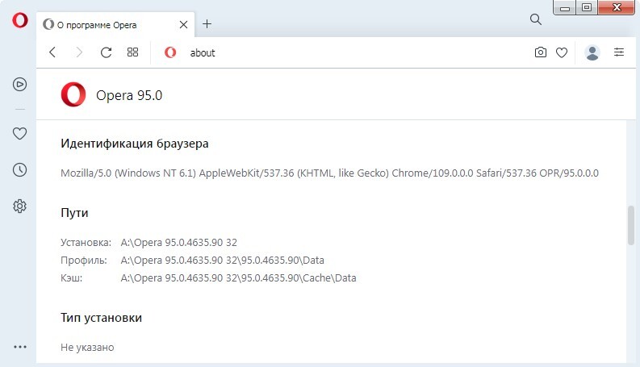Maximize the Opera window

(x=587, y=8)
